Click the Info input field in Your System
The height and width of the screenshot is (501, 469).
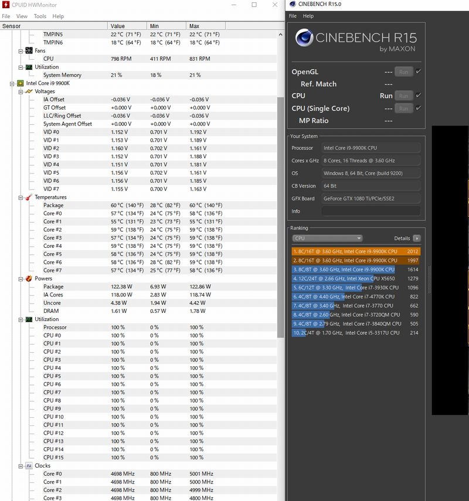point(371,211)
